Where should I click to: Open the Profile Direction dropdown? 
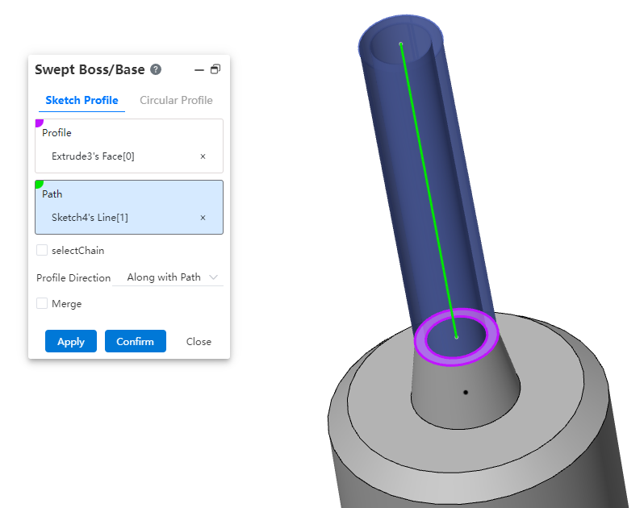[168, 277]
